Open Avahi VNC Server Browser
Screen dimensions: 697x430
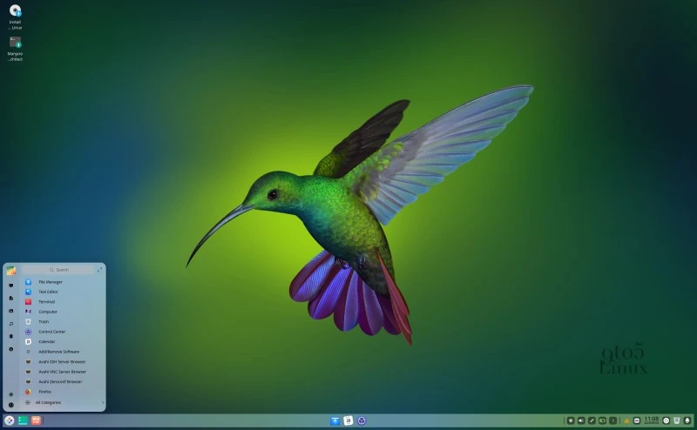[x=62, y=372]
